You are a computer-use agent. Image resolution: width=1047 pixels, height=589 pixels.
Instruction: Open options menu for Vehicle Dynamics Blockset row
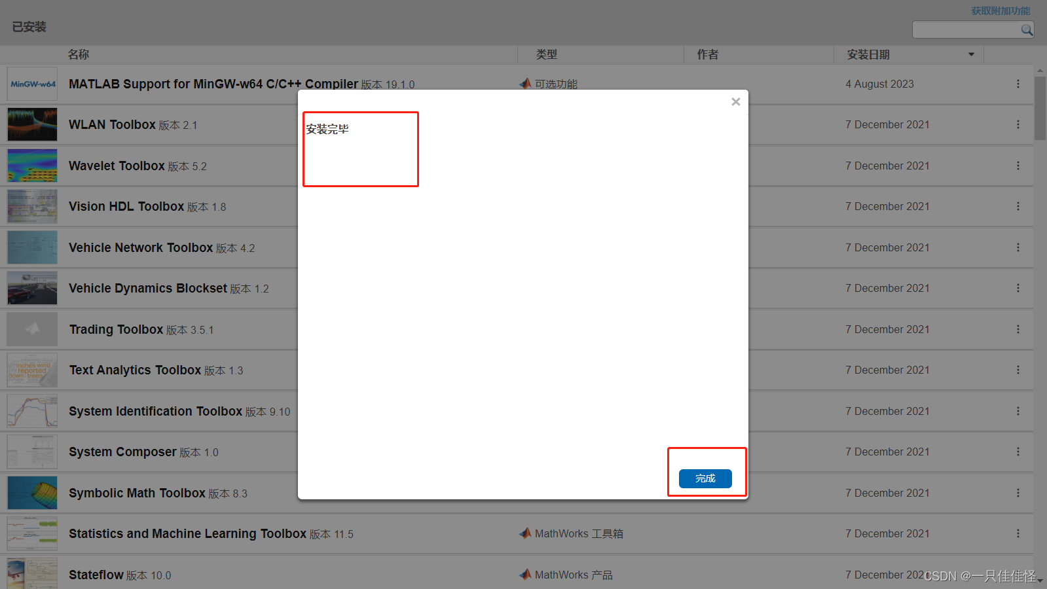[1018, 288]
